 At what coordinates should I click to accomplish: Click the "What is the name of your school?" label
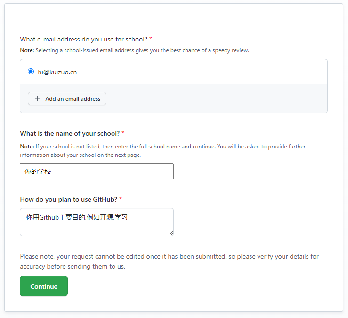70,134
